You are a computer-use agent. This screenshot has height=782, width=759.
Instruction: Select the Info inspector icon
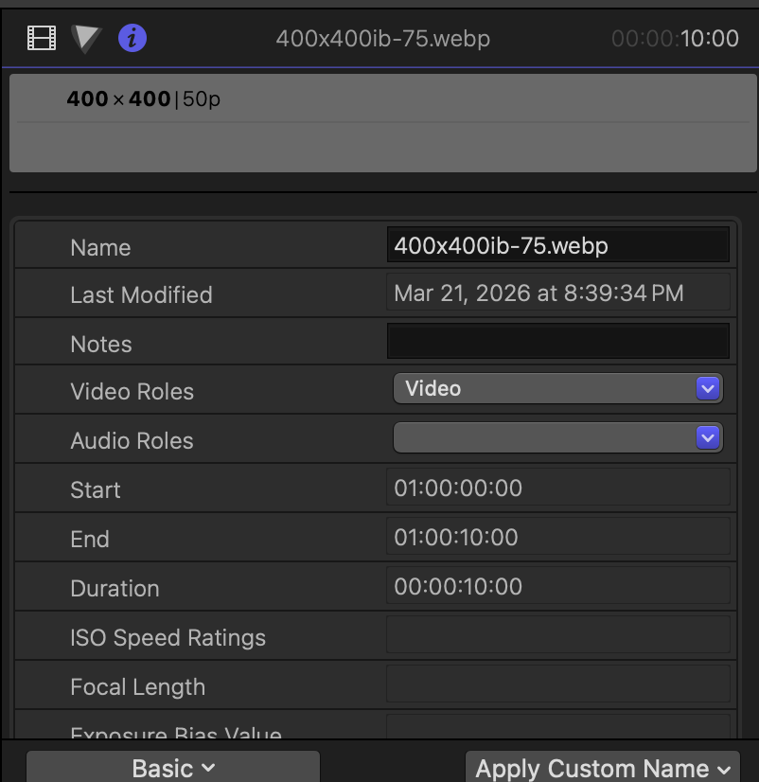[132, 38]
